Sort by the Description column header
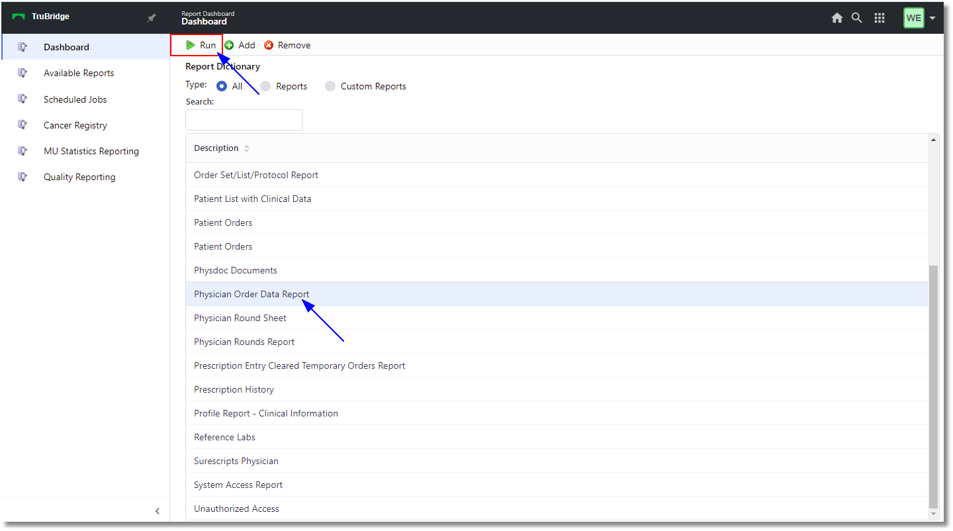This screenshot has height=531, width=953. click(x=222, y=148)
